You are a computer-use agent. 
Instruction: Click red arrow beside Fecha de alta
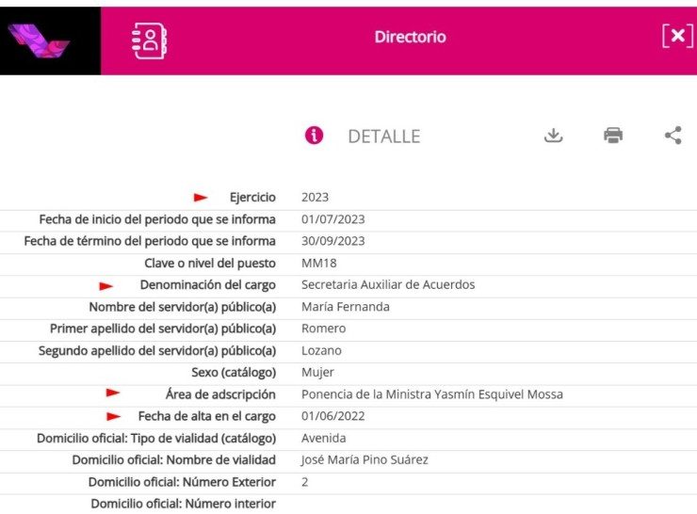[113, 416]
